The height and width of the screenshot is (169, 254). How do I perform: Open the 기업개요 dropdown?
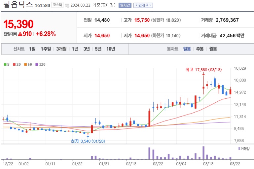(143, 5)
